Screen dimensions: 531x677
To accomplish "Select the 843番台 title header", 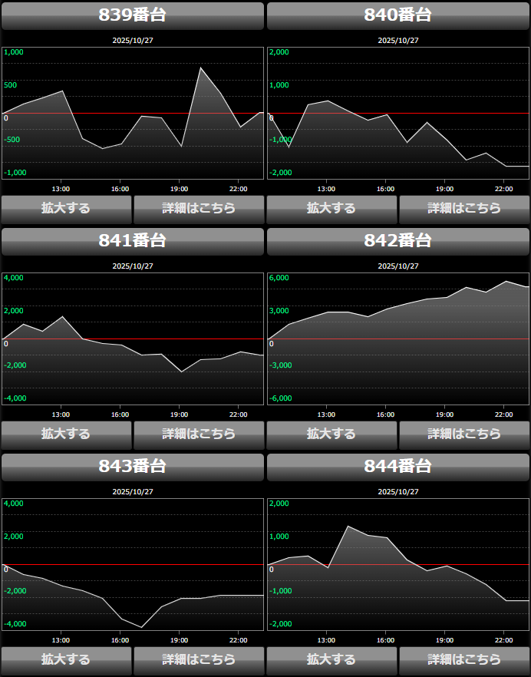I will (x=133, y=467).
